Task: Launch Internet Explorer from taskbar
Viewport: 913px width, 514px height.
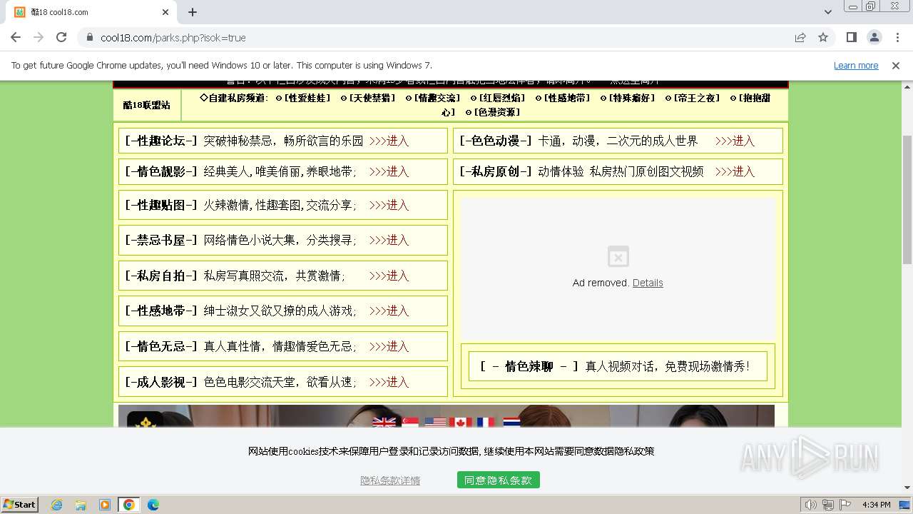Action: click(x=56, y=505)
